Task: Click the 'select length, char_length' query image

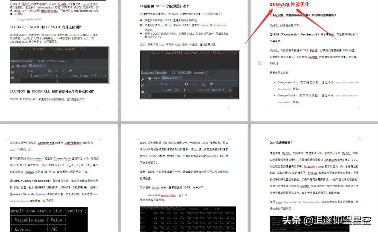Action: [59, 65]
